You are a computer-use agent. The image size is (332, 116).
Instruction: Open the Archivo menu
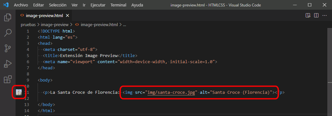(x=21, y=5)
